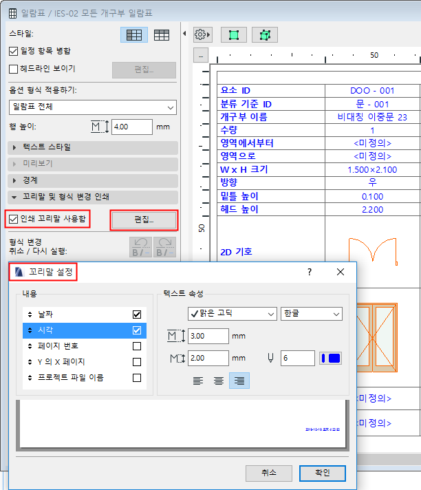Collapse the left panel with arrow

tap(184, 33)
